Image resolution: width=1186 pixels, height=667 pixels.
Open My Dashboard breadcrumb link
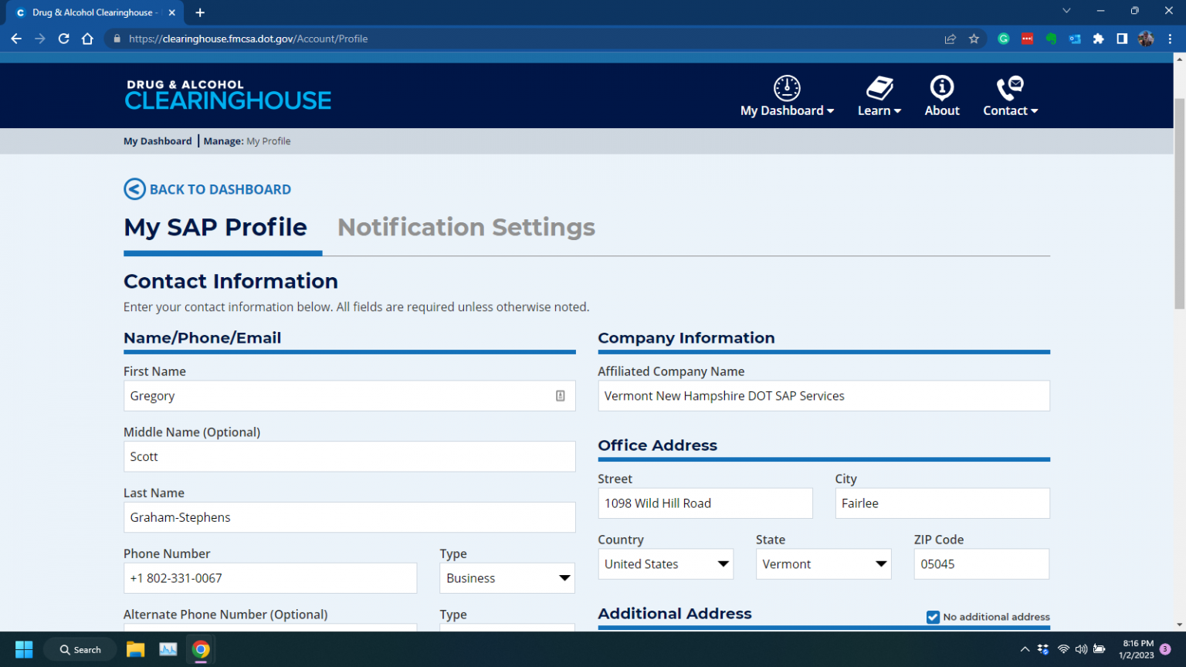pos(158,141)
